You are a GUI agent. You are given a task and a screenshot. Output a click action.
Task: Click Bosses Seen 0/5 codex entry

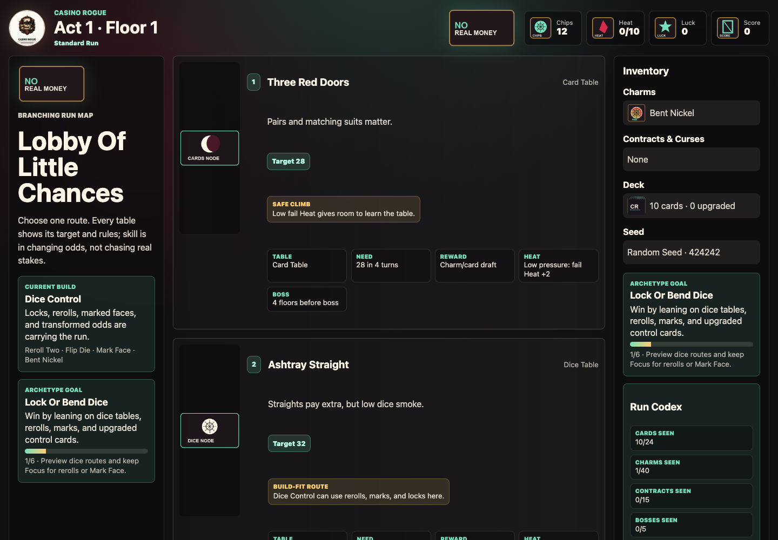click(692, 525)
